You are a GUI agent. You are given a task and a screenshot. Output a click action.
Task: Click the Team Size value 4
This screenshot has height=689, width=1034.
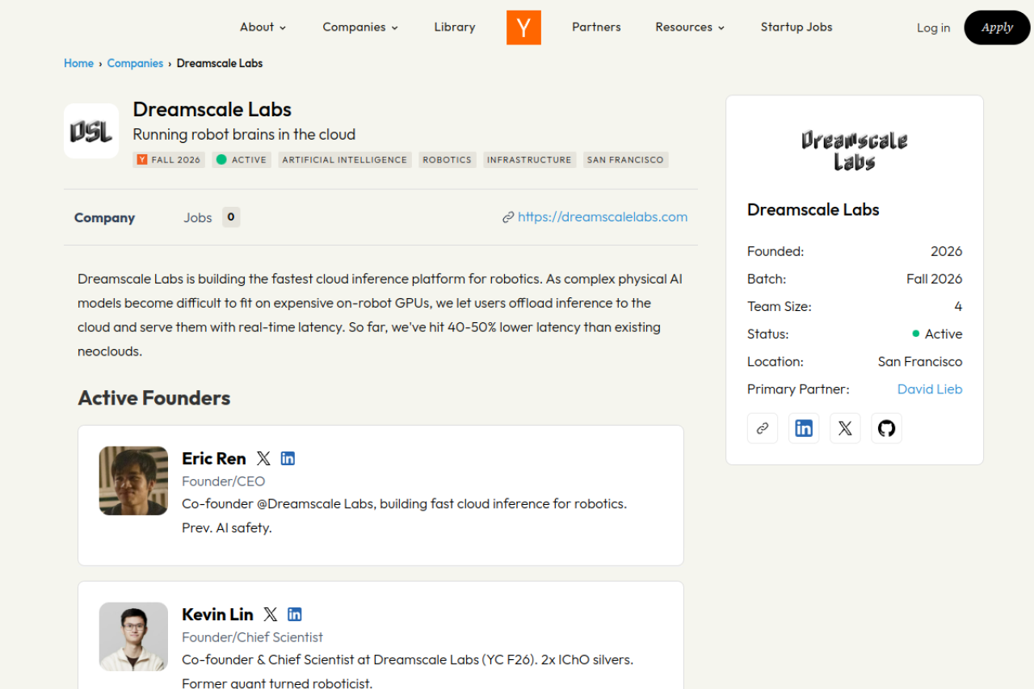pyautogui.click(x=958, y=307)
